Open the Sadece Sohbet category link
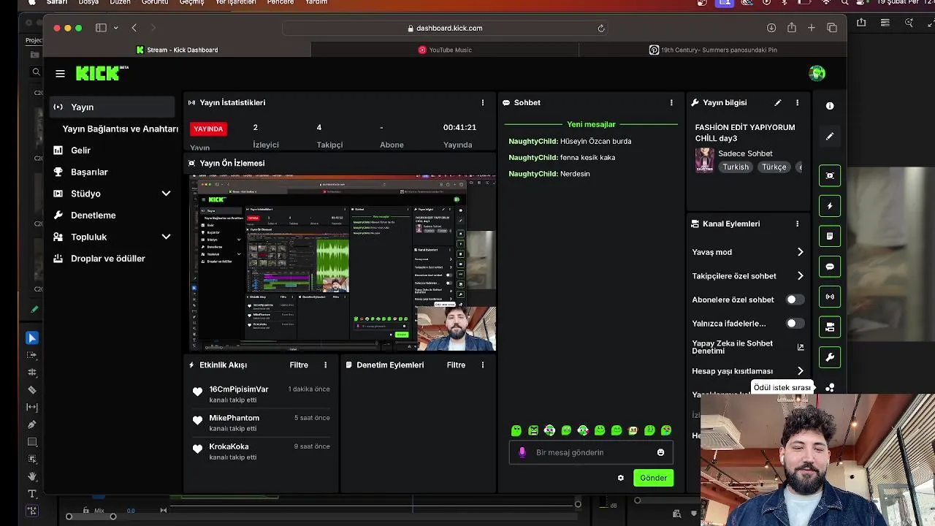The image size is (935, 526). pyautogui.click(x=745, y=153)
